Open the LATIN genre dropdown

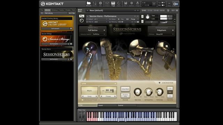(x=99, y=84)
